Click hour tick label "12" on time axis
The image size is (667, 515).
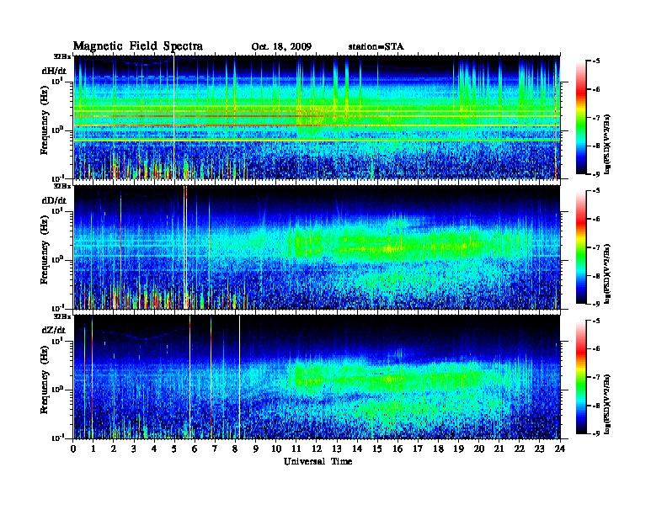(x=317, y=449)
